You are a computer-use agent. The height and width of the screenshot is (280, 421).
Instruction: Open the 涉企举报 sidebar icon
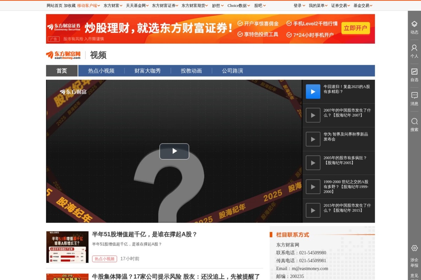414,256
